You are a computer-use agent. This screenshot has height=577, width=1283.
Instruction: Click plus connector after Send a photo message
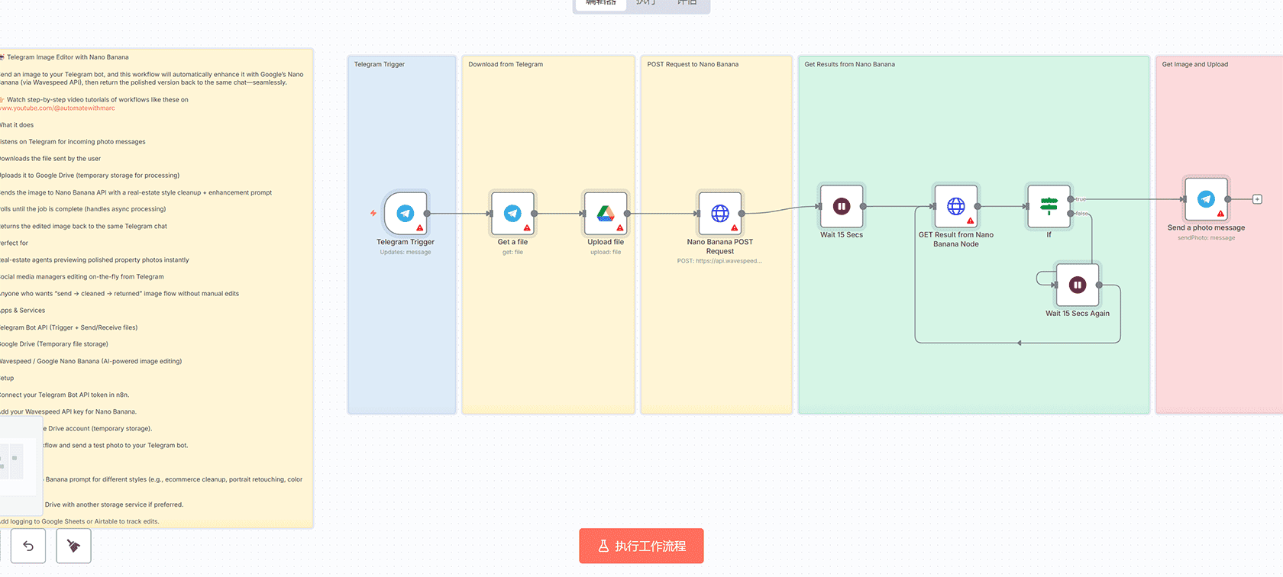[x=1257, y=199]
